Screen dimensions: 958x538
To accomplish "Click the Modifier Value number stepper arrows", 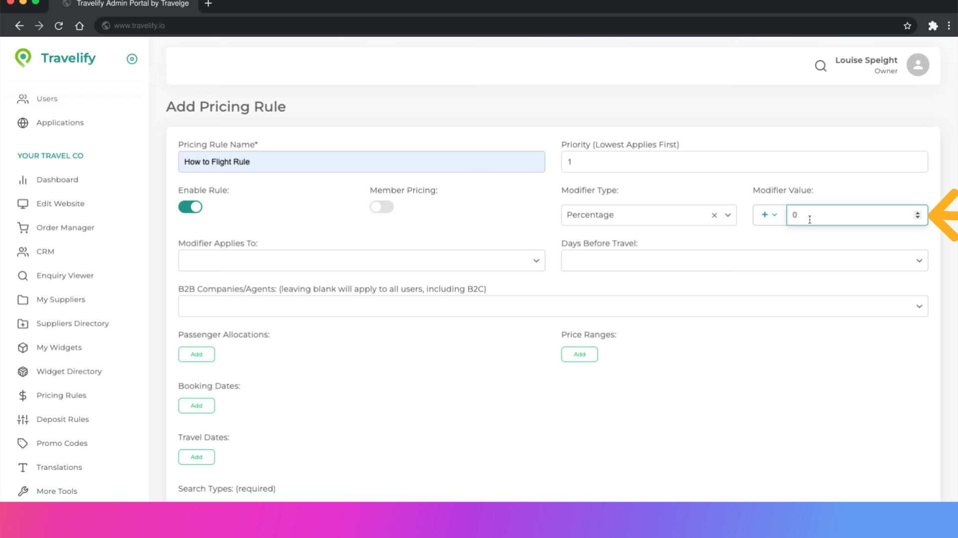I will 917,215.
